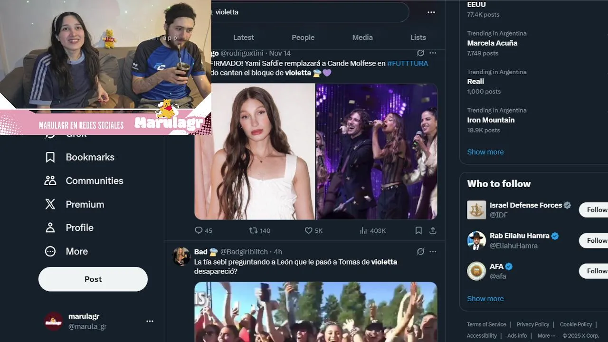Click the reply icon with 45 replies

click(x=199, y=230)
